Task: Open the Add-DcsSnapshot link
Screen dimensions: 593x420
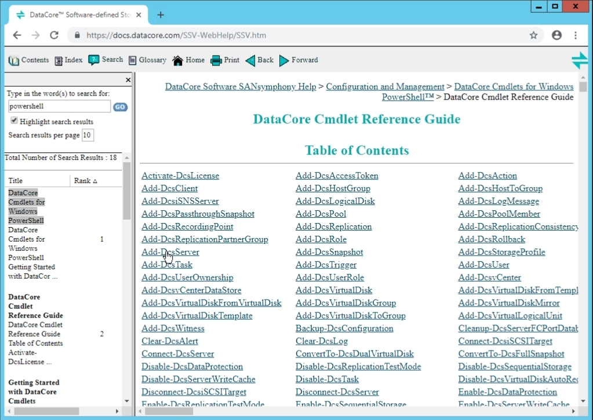Action: pos(329,252)
